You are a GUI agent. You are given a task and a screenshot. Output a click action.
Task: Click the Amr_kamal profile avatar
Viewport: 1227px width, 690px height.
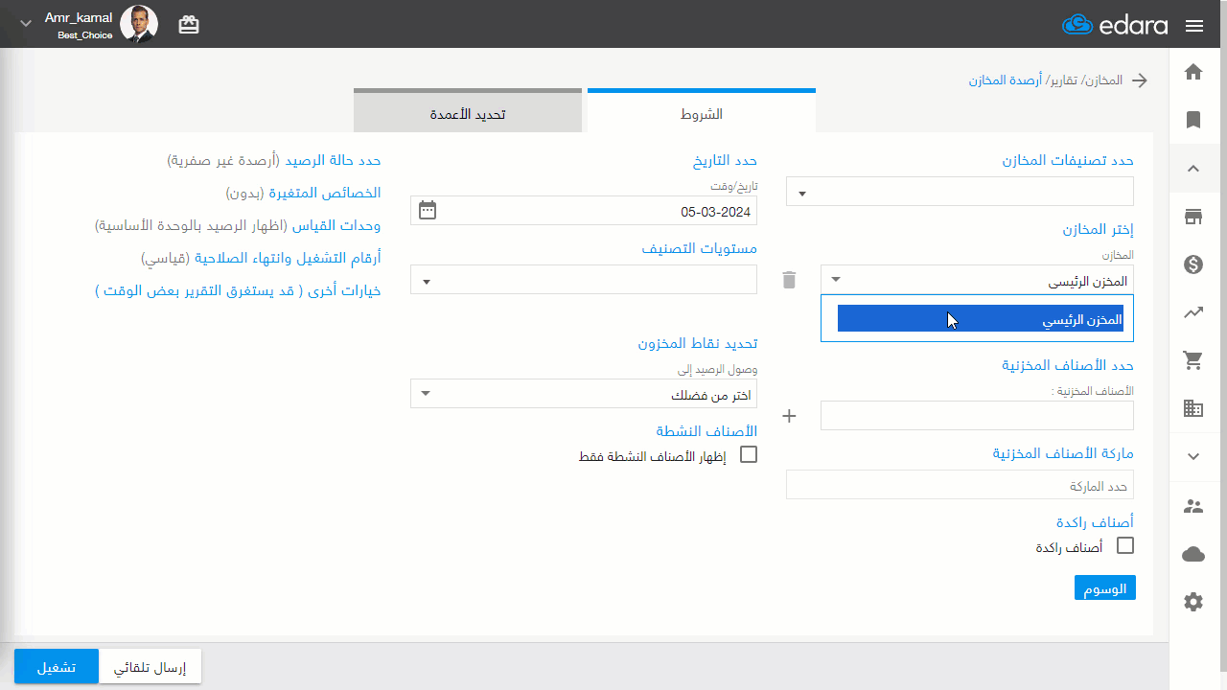139,24
